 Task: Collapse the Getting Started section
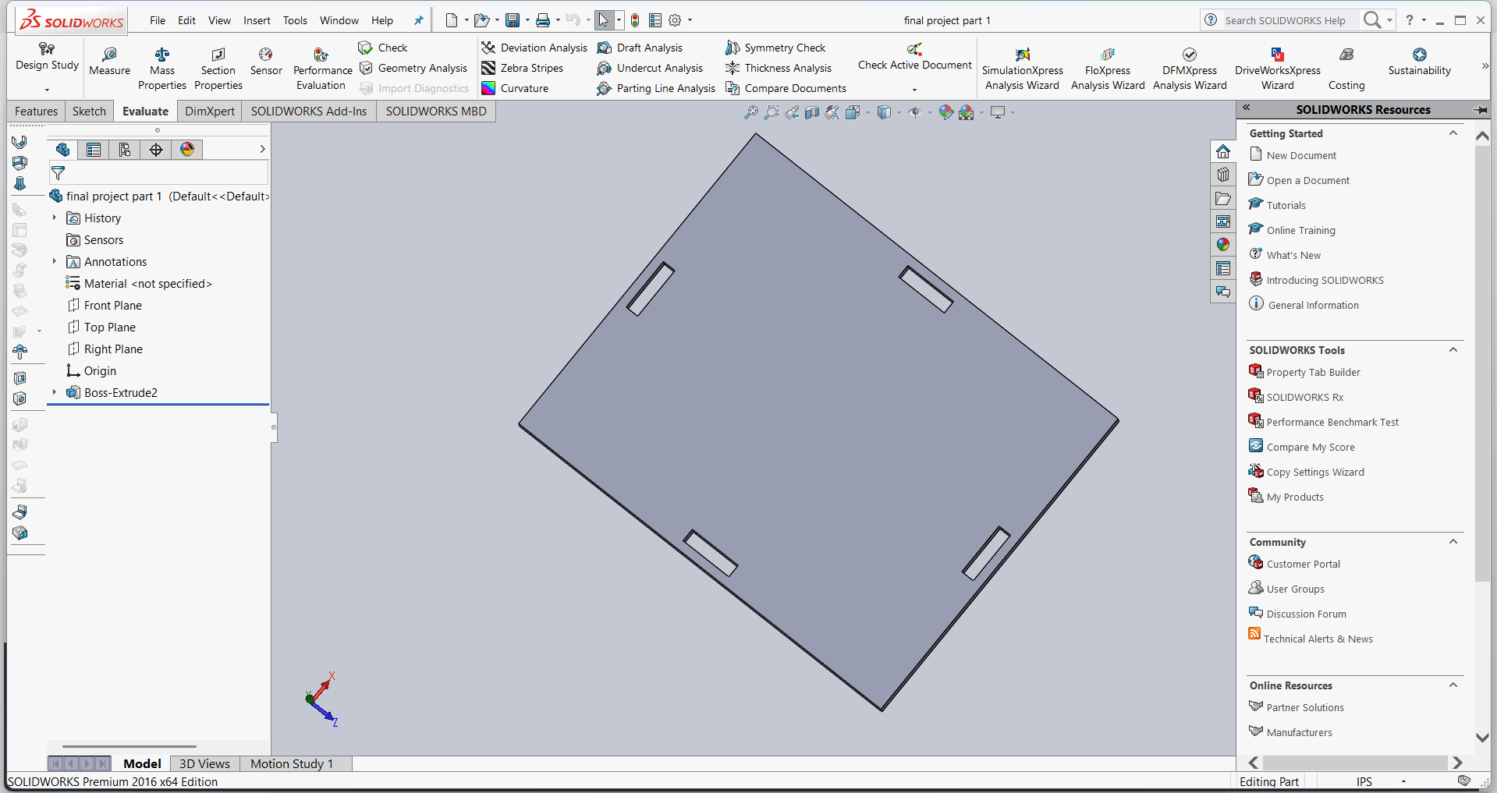[x=1453, y=133]
